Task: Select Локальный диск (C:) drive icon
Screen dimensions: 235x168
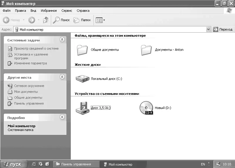Action: tap(82, 79)
